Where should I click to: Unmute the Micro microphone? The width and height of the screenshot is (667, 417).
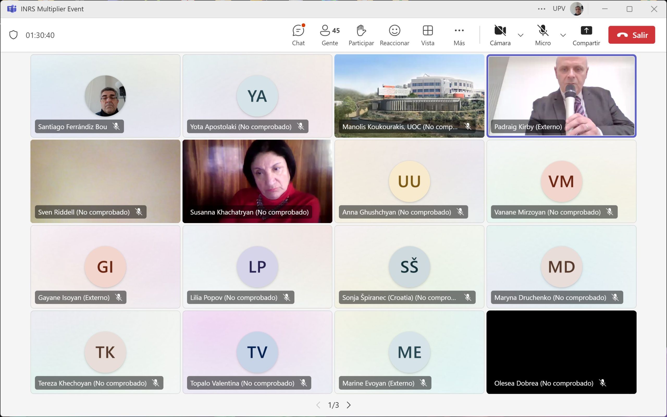click(x=542, y=31)
